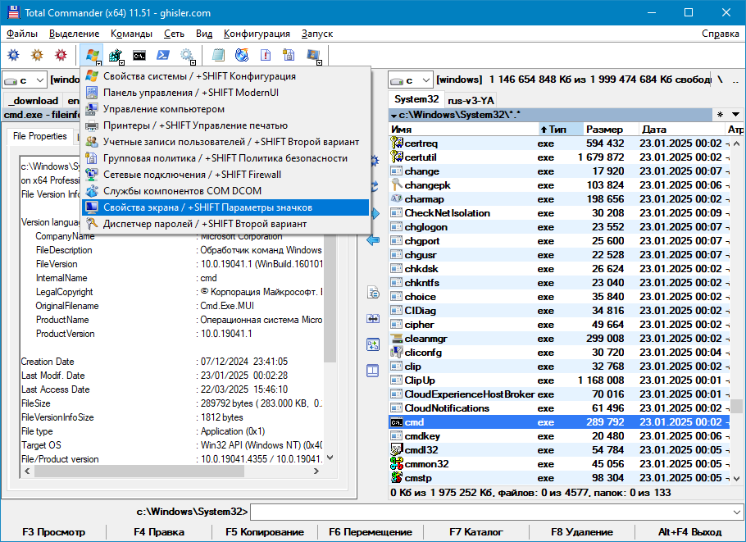
Task: Open directory history arrow in right panel
Action: coord(735,115)
